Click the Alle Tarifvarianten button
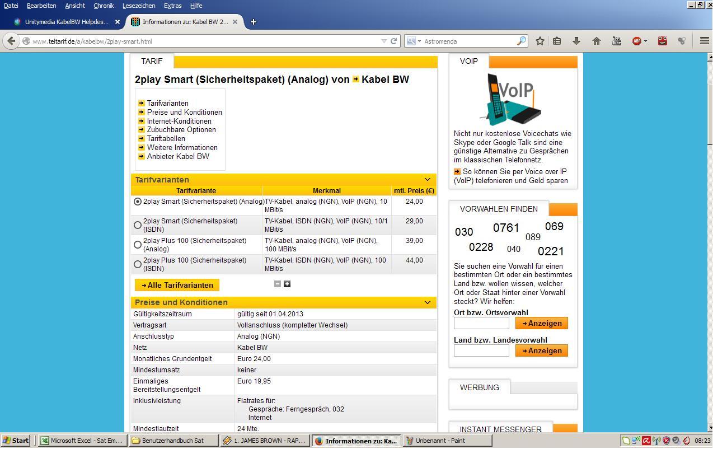713x449 pixels. [177, 285]
